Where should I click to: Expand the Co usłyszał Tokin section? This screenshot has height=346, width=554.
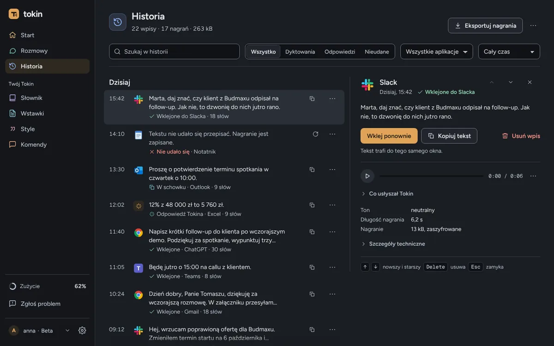[387, 194]
